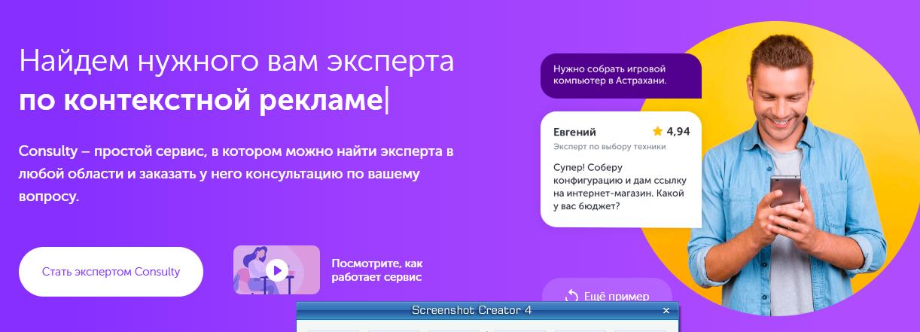Open the 'Посмотрите, как работает сервис' link
The image size is (920, 332).
click(377, 270)
